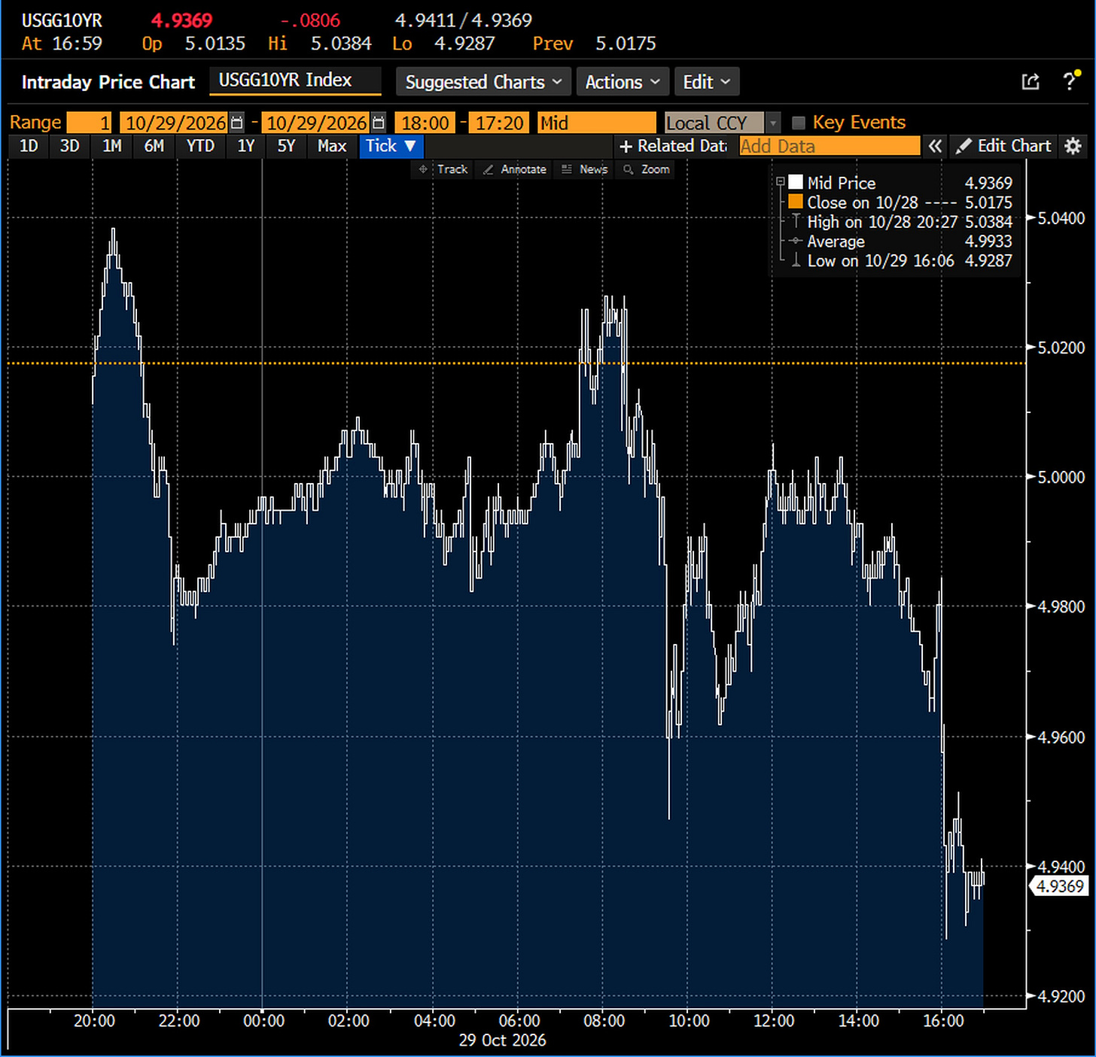The image size is (1096, 1057).
Task: Open the Actions dropdown menu
Action: 623,82
